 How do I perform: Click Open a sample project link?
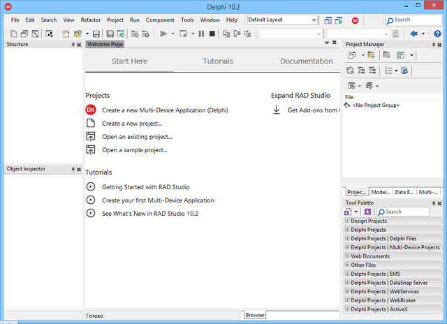pyautogui.click(x=134, y=150)
